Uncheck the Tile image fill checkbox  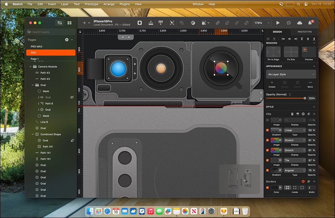267,160
